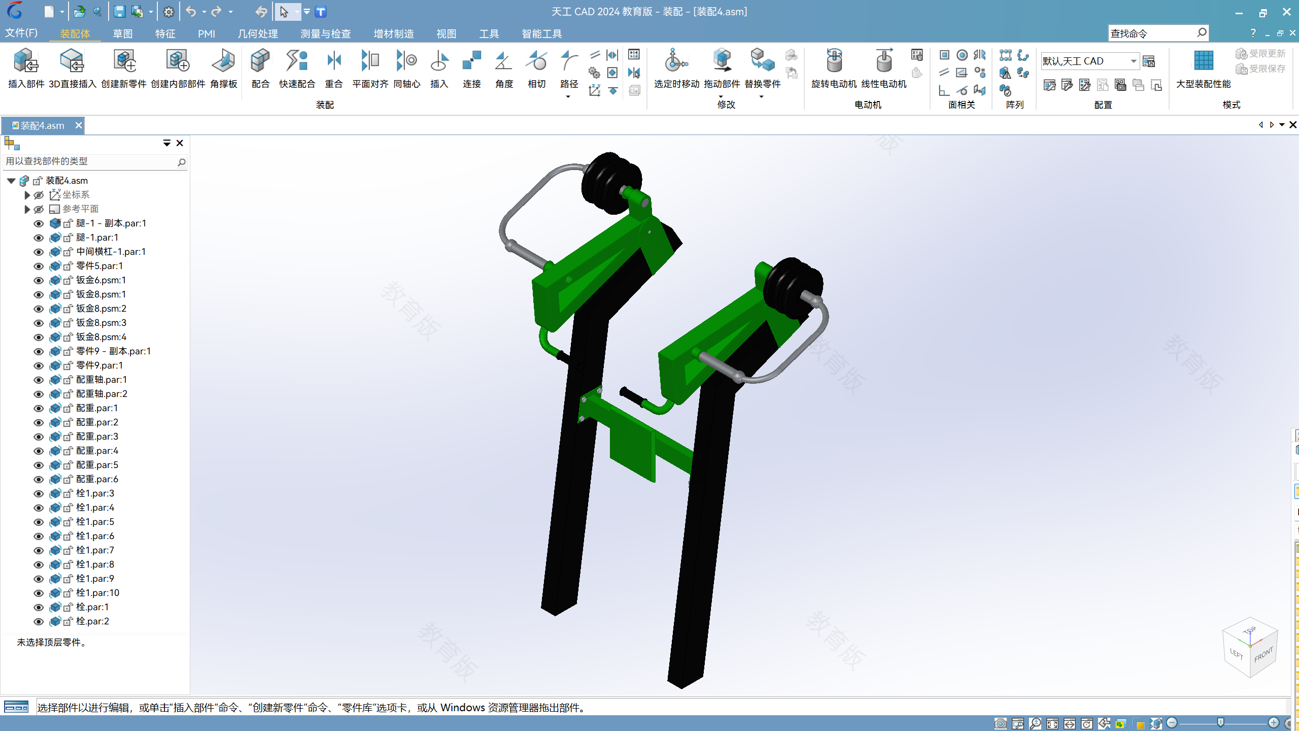This screenshot has height=731, width=1299.
Task: Hide 栓1.par:10 with eye icon
Action: tap(39, 593)
